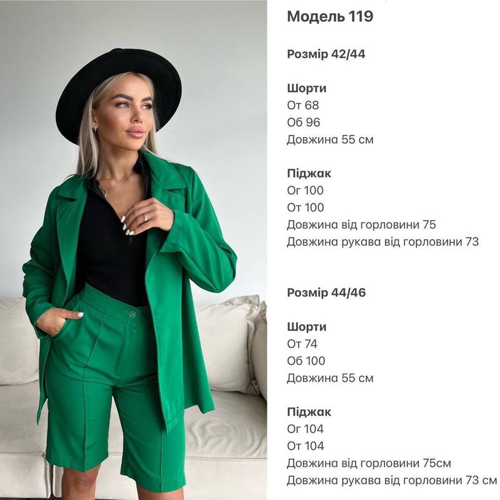Click the black hat in photo

click(x=119, y=92)
